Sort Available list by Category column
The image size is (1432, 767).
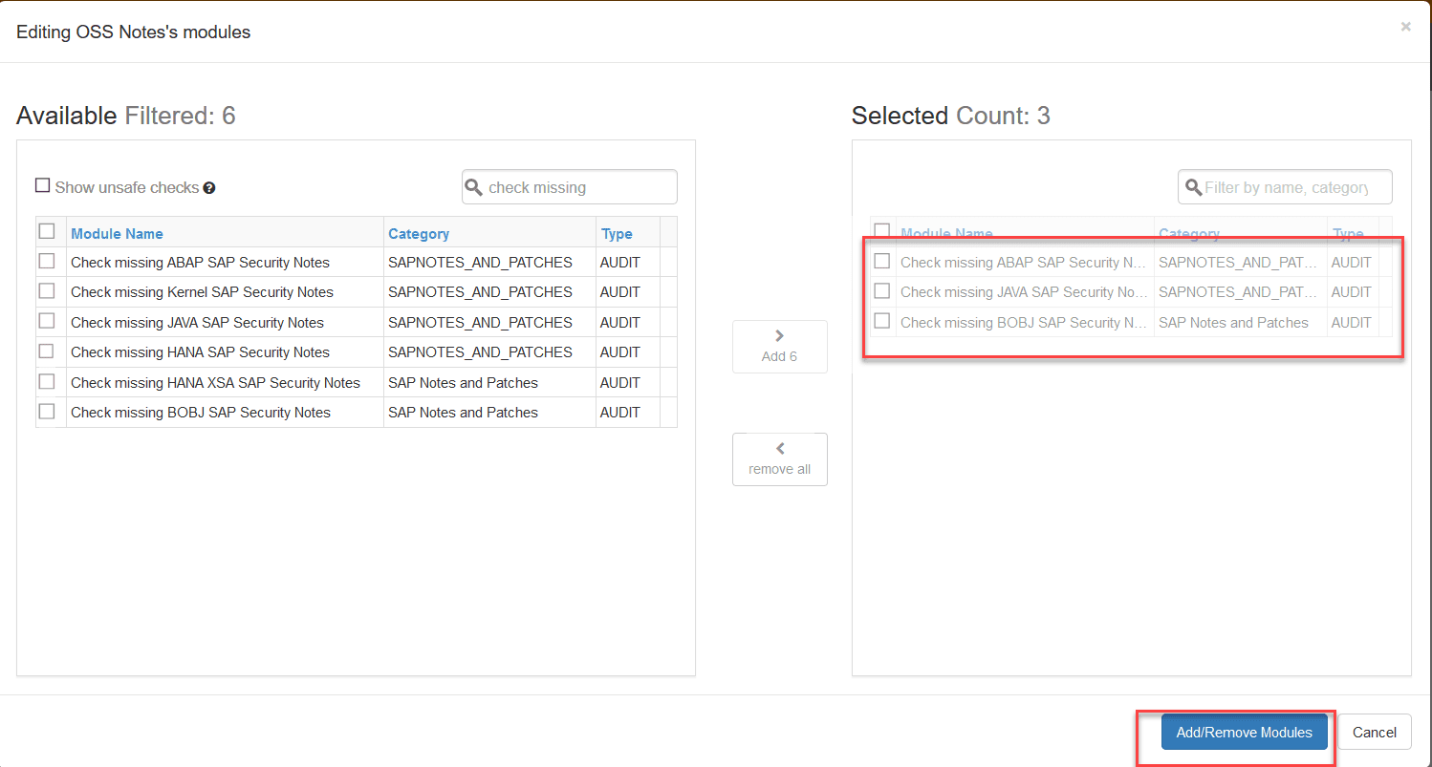click(x=419, y=234)
